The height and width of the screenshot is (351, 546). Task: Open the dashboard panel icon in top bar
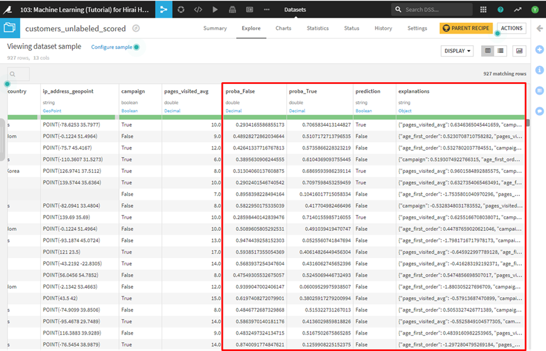pos(249,10)
